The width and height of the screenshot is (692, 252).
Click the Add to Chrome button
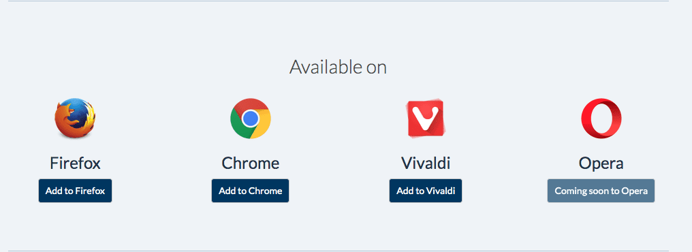coord(250,191)
